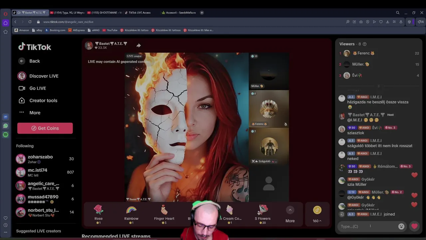The image size is (426, 240).
Task: Open host Bastet A.T.E. profile avatar
Action: coord(89,46)
